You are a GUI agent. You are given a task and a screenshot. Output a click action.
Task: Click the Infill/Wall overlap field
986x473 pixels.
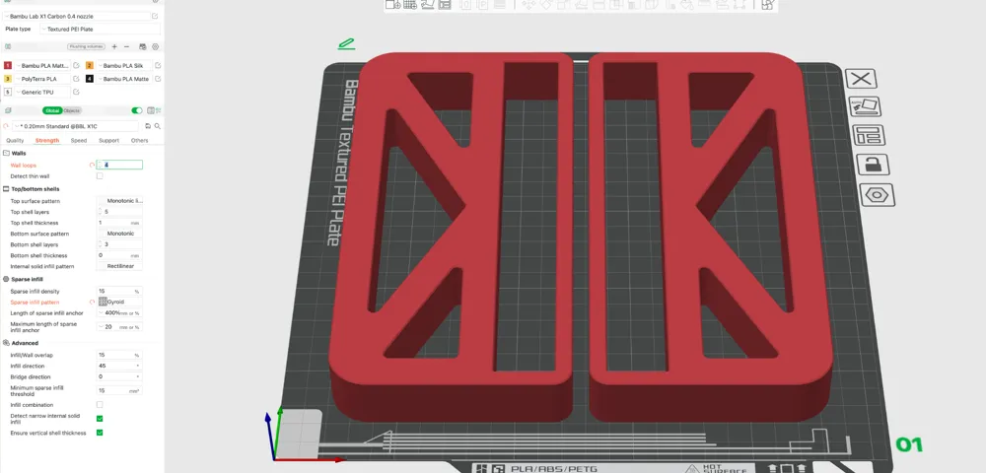coord(119,355)
